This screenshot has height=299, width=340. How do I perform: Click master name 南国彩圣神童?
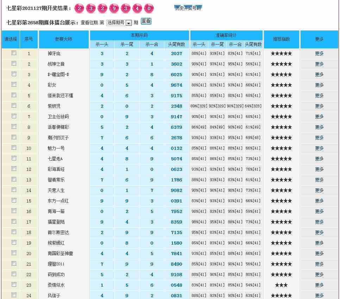[x=61, y=254]
